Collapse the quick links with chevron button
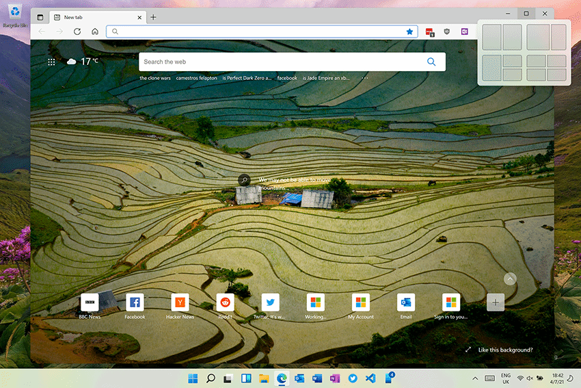581x388 pixels. point(510,279)
